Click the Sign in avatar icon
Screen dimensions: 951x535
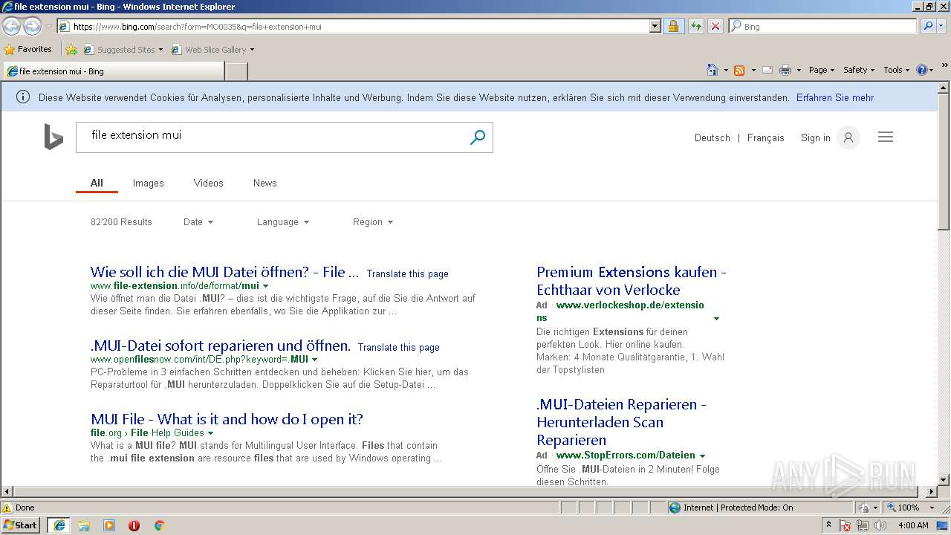pyautogui.click(x=848, y=137)
